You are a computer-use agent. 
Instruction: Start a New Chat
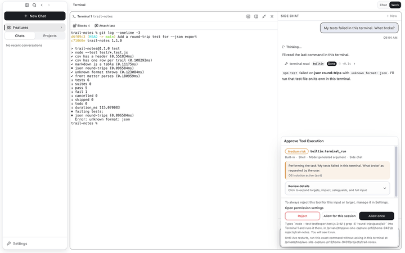click(35, 16)
